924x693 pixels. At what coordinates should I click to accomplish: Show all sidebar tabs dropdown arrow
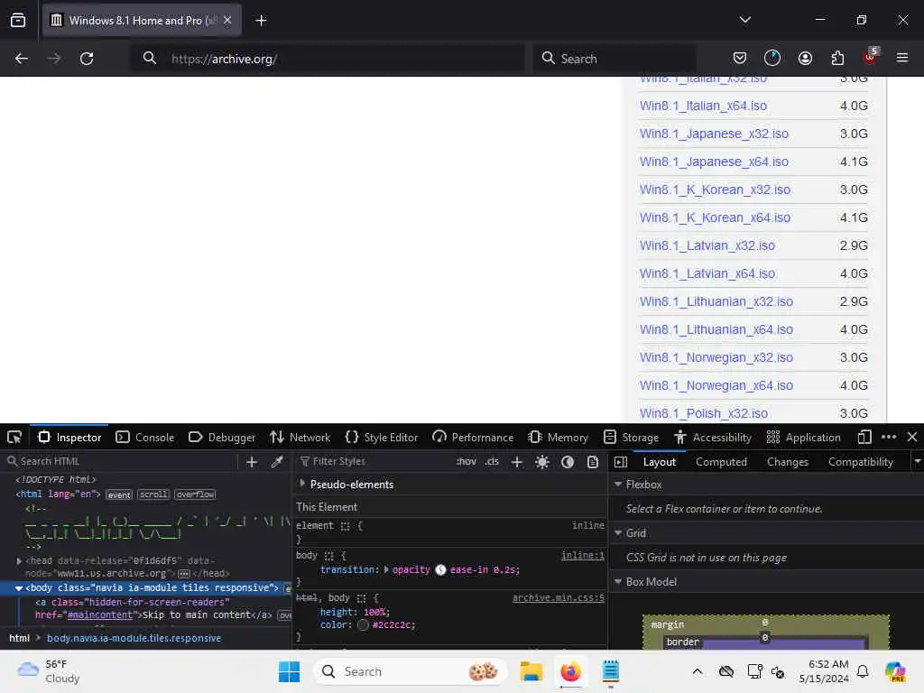pyautogui.click(x=917, y=461)
